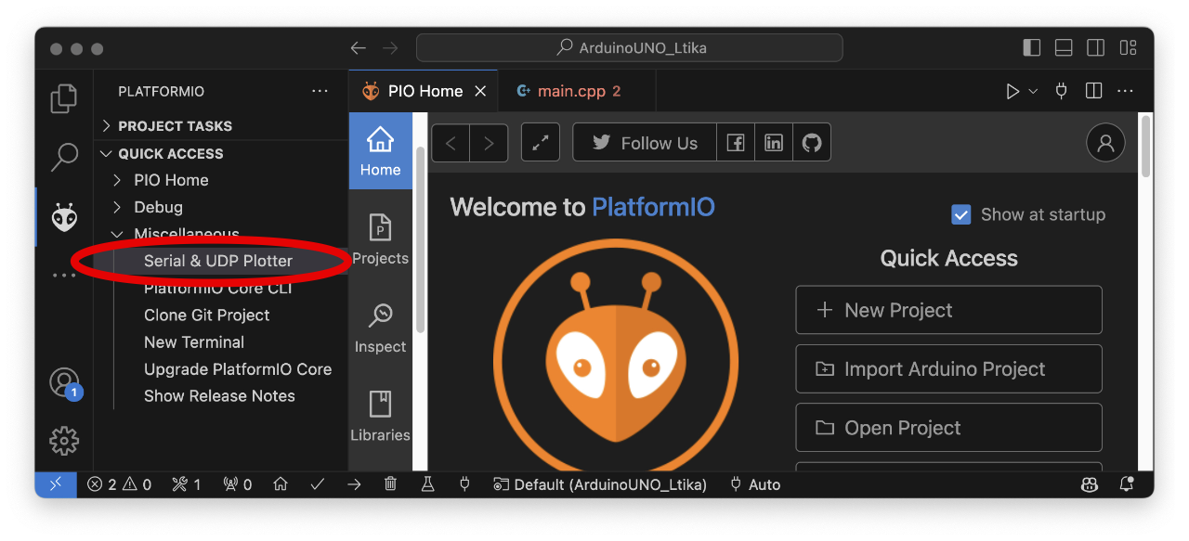Toggle the primary side bar layout control
The width and height of the screenshot is (1189, 541).
click(1031, 47)
